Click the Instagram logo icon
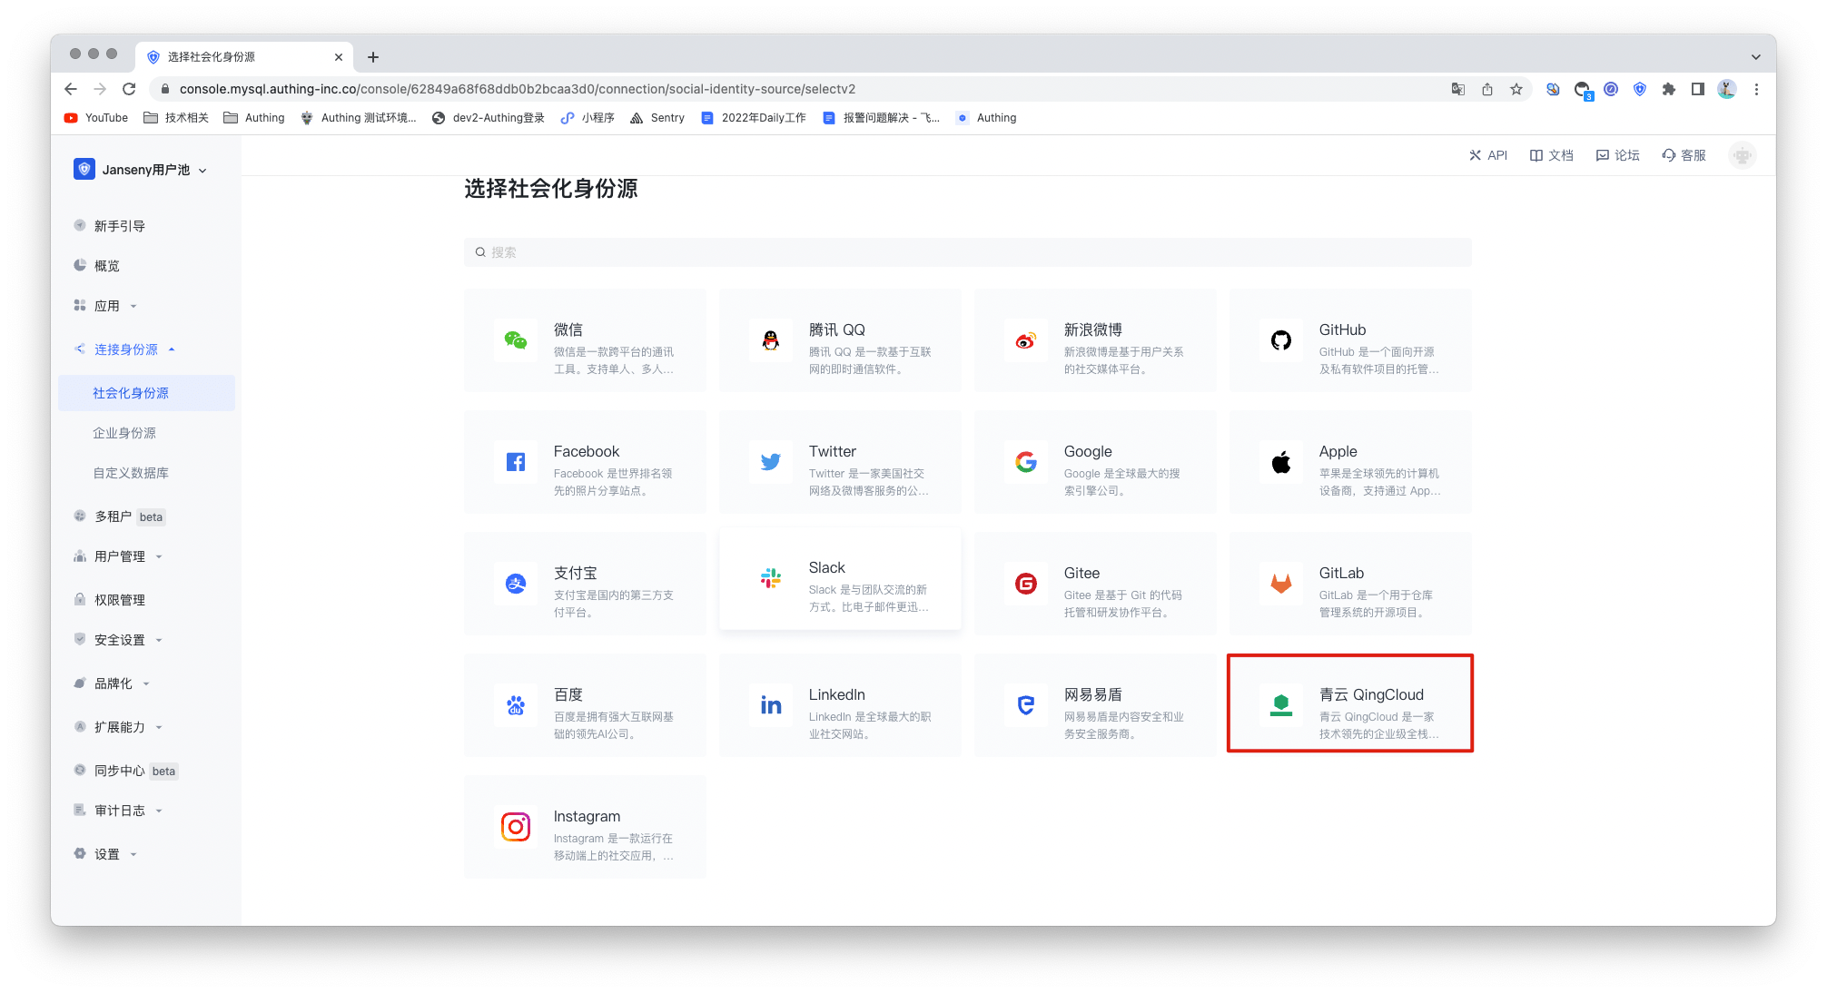The height and width of the screenshot is (993, 1827). coord(516,827)
